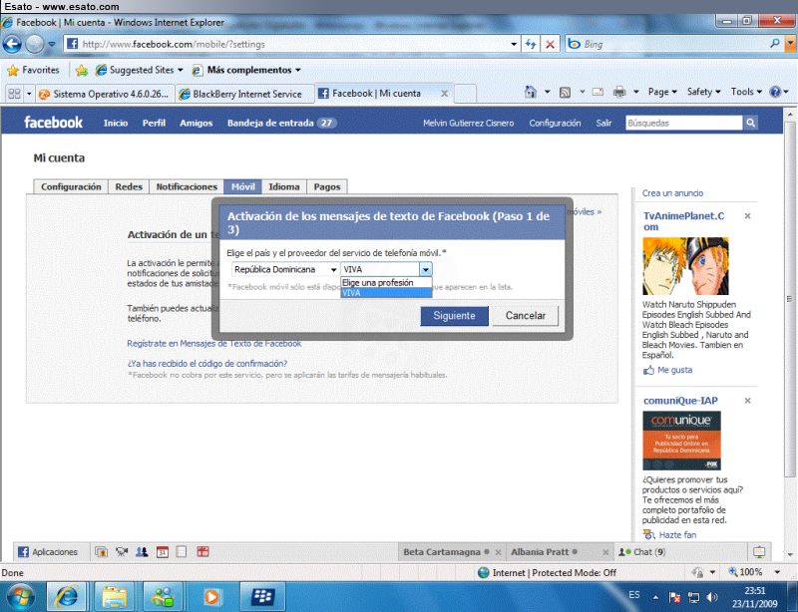Click the Add to Favorites Bar icon

81,70
